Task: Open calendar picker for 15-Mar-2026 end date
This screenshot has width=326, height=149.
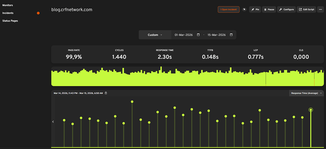Action: [231, 35]
